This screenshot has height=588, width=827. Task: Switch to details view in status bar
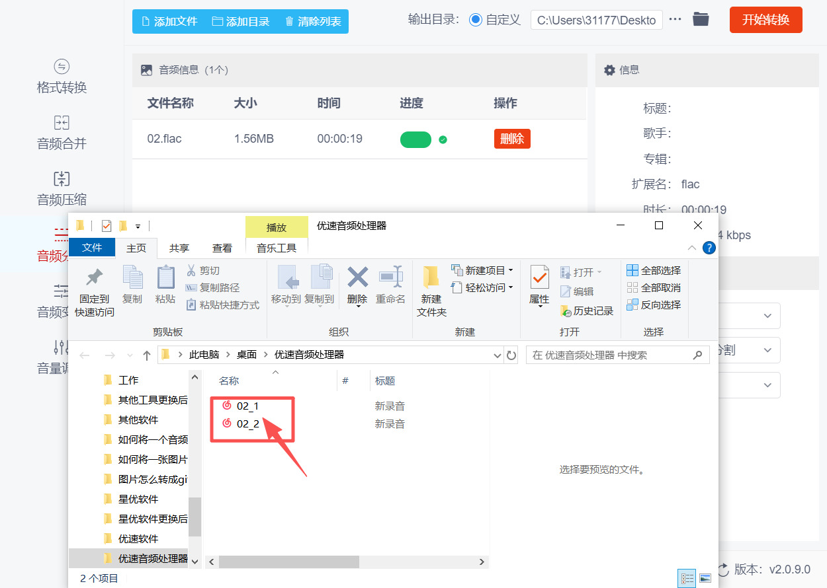coord(687,577)
